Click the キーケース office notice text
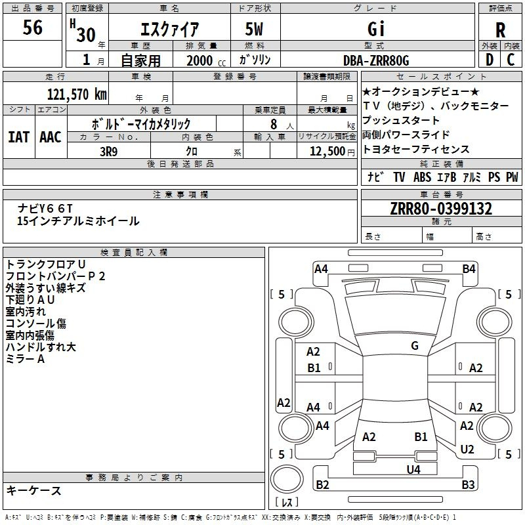This screenshot has height=525, width=525. coord(33,490)
